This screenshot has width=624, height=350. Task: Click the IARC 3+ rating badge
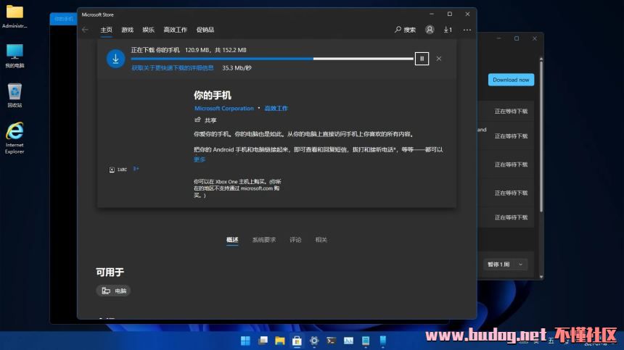124,170
